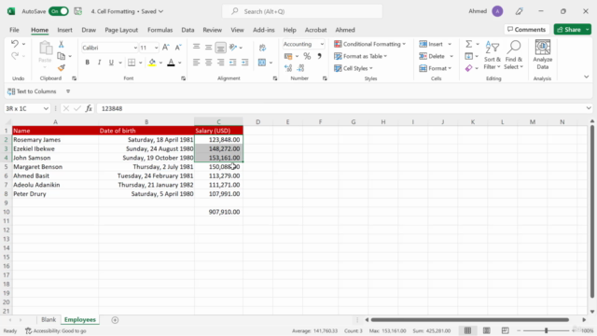Click the formula bar showing 123848
Image resolution: width=597 pixels, height=336 pixels.
click(x=340, y=108)
